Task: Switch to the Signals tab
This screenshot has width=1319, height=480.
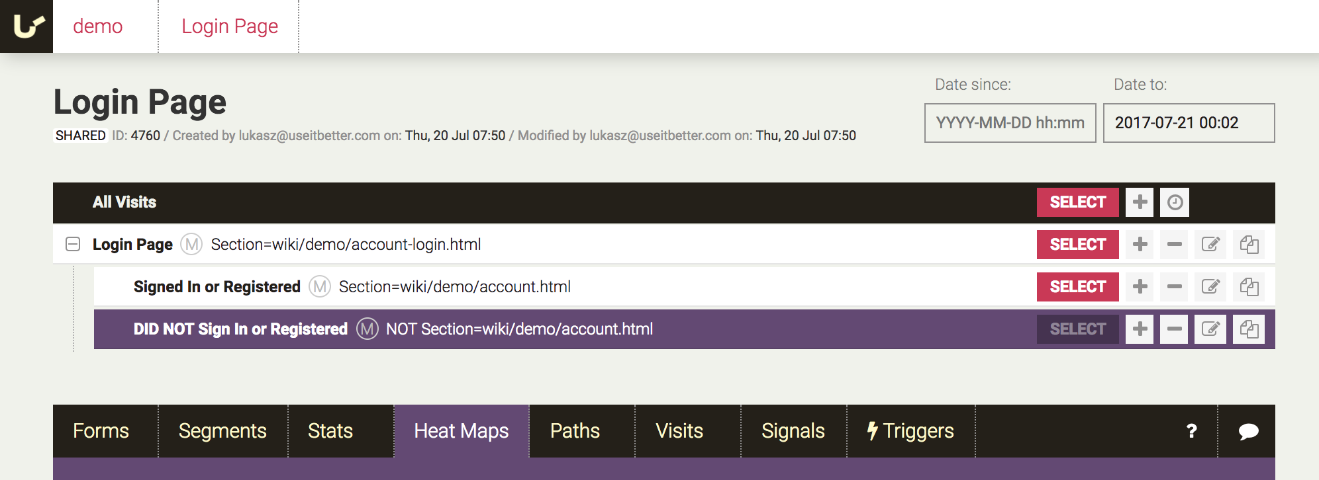Action: (794, 431)
